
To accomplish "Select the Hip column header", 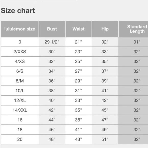I will (x=105, y=29).
